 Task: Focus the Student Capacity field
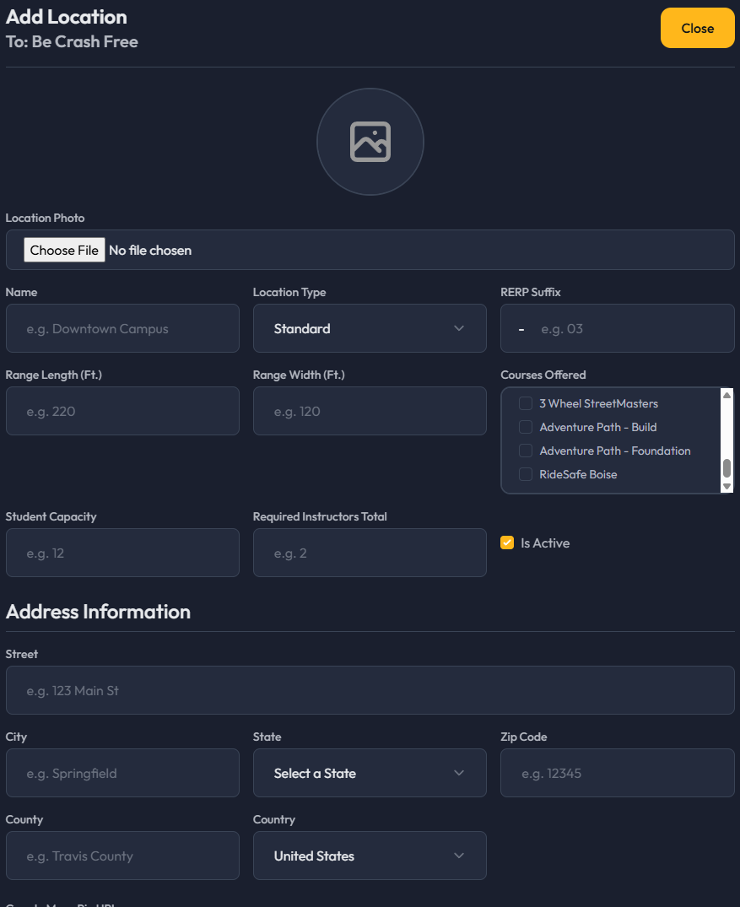click(122, 553)
